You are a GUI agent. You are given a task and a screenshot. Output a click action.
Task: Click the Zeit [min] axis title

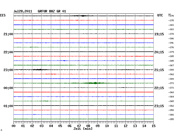coord(83,129)
